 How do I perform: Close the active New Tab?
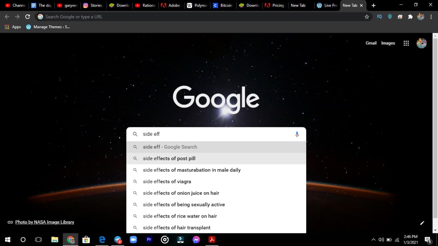click(361, 5)
